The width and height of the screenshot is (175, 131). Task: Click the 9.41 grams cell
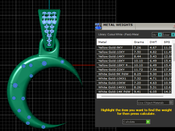pos(140,92)
